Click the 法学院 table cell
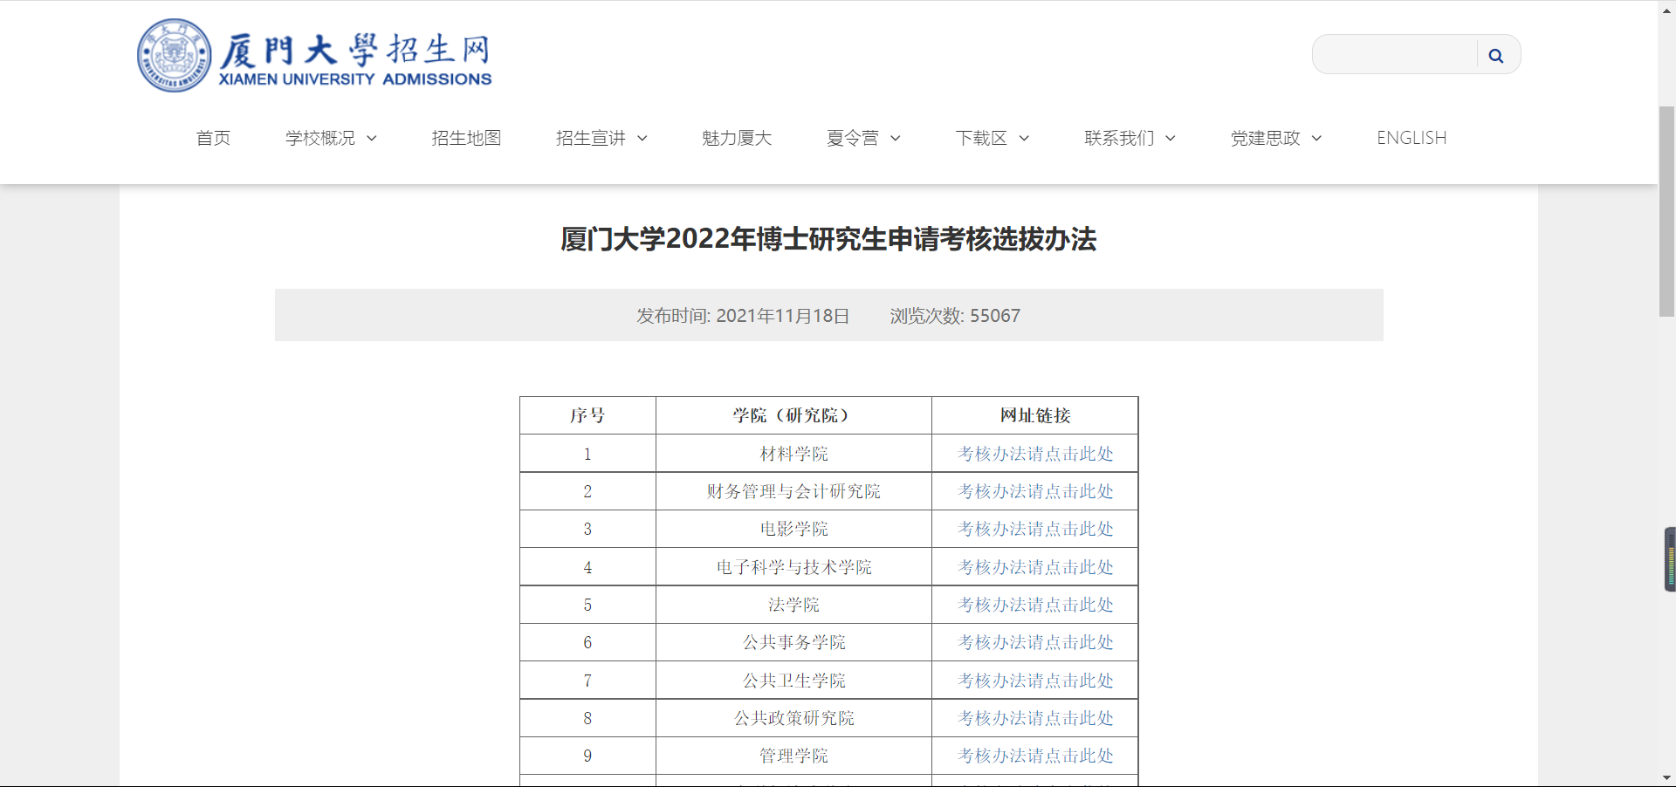This screenshot has height=787, width=1676. 793,605
